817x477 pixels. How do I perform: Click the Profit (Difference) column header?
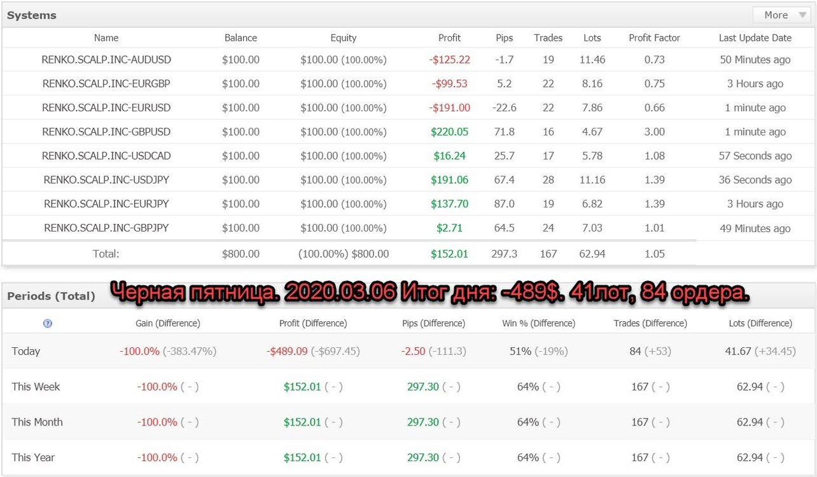point(313,323)
